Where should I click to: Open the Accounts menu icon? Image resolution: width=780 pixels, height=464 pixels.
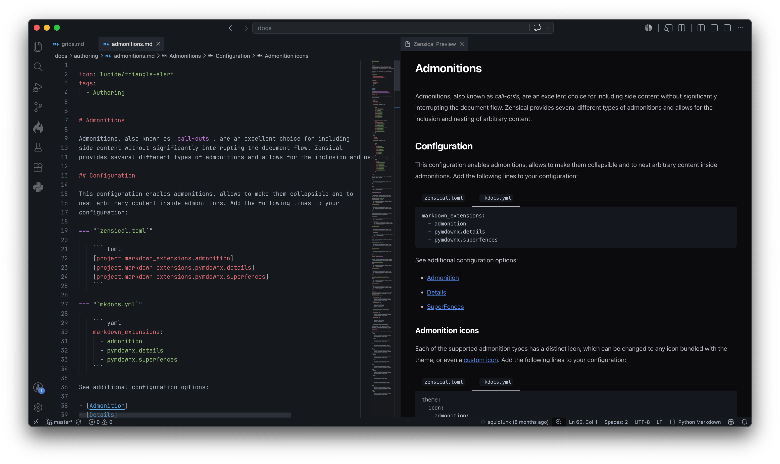click(38, 388)
